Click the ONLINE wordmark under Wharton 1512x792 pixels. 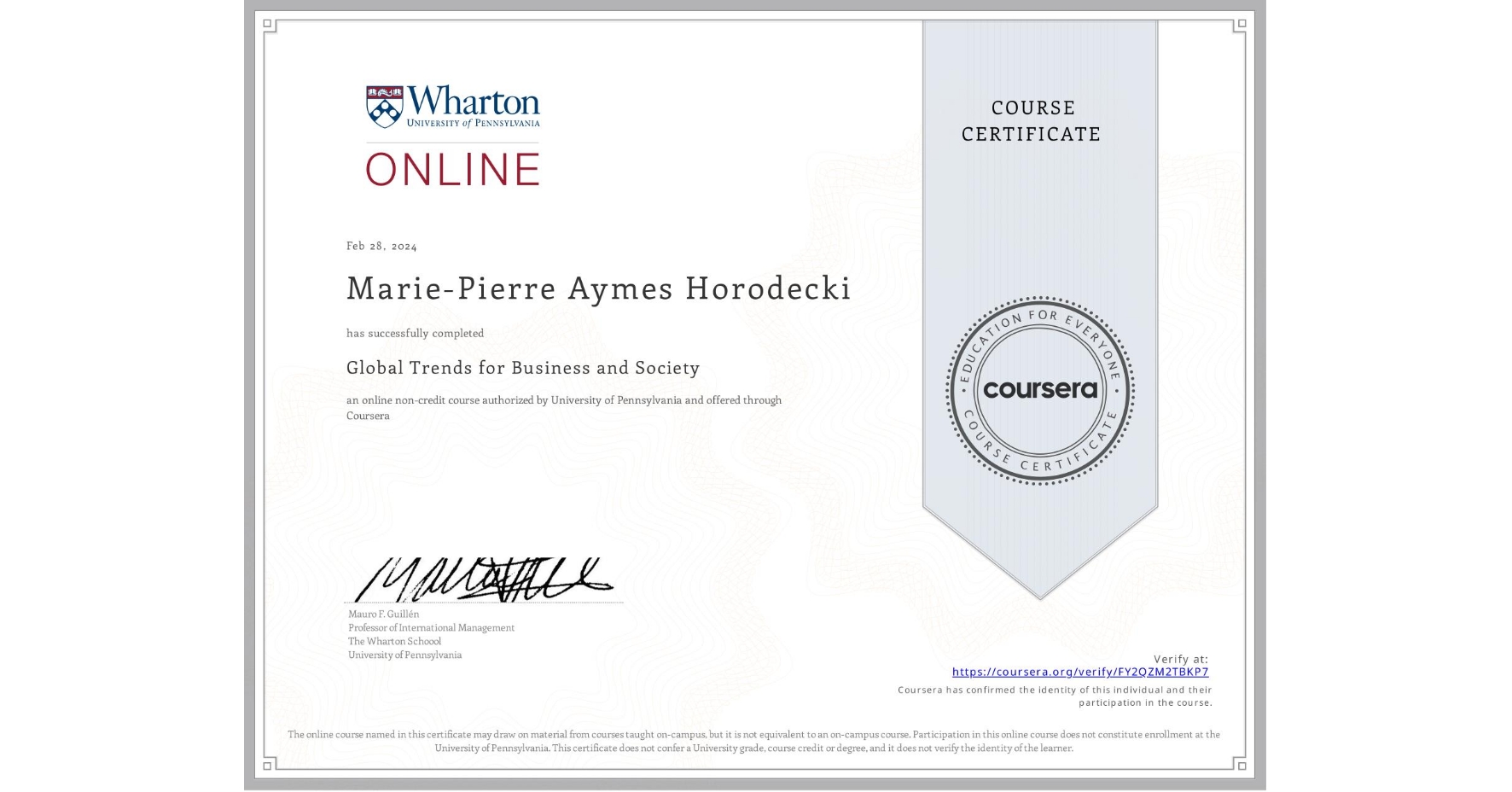point(453,169)
